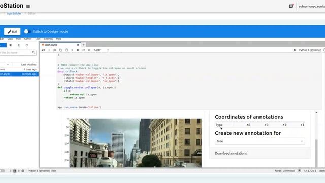Restart the kernel

[x=83, y=50]
